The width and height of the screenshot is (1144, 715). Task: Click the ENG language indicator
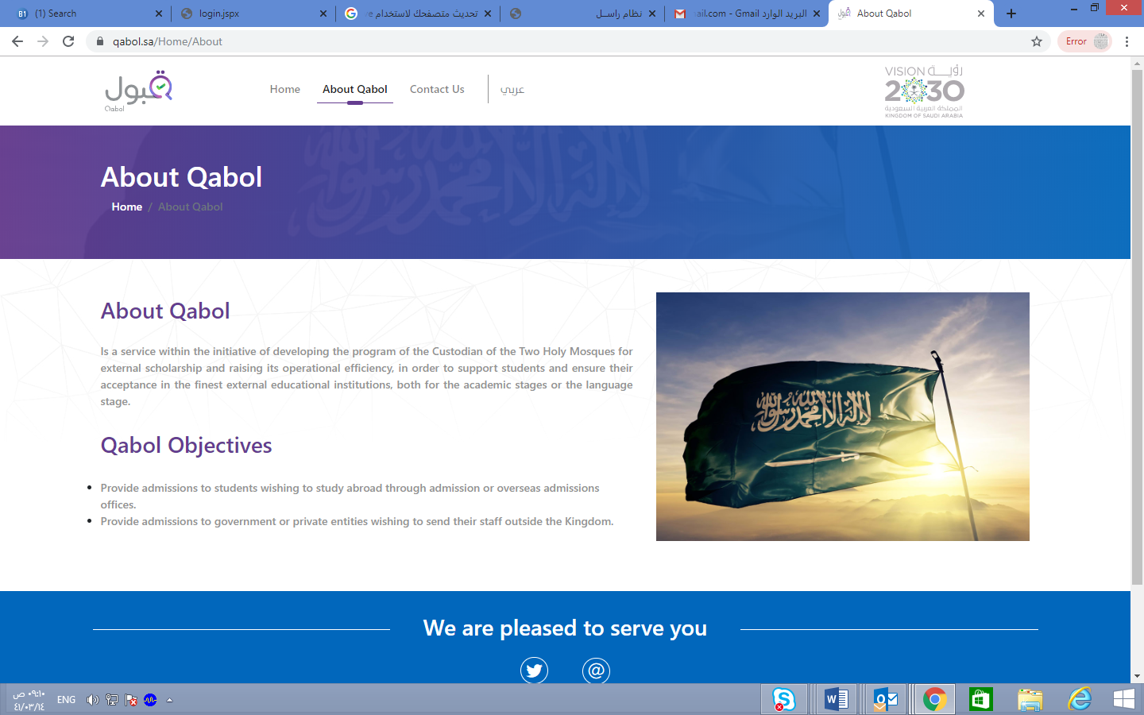(67, 700)
